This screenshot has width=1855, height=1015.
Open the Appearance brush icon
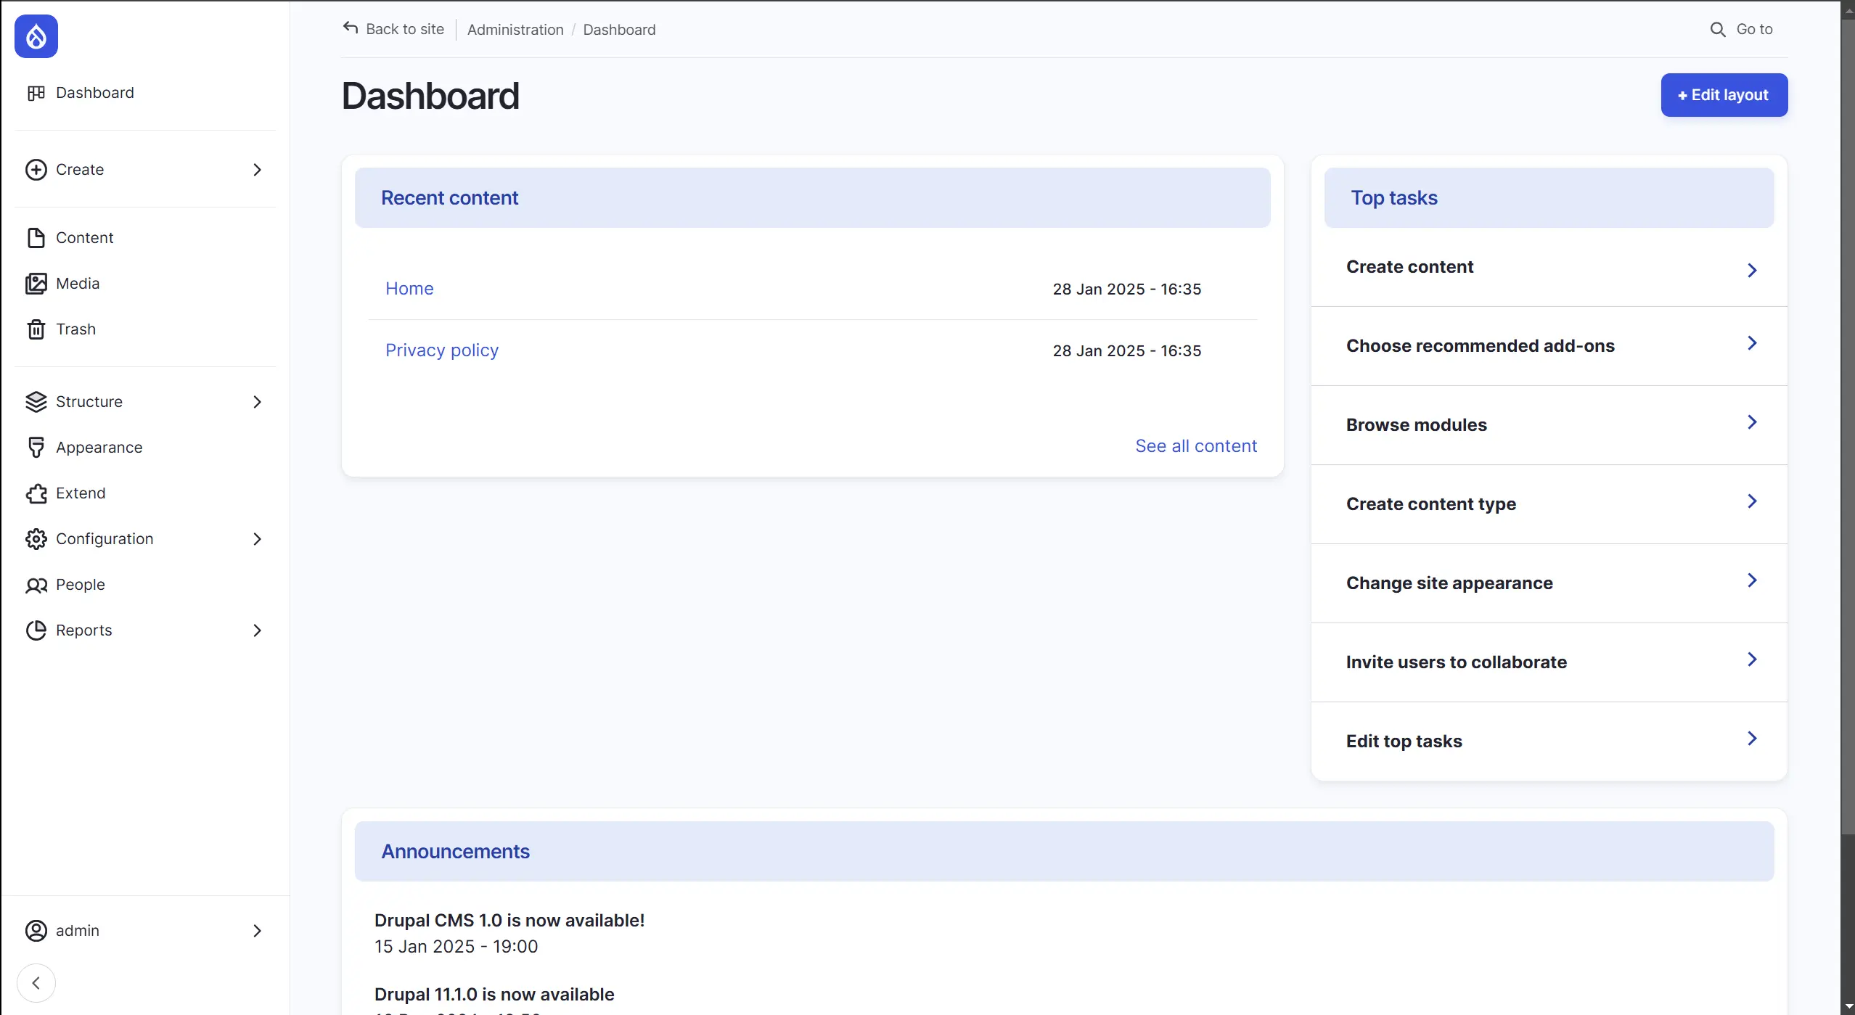[x=36, y=448]
